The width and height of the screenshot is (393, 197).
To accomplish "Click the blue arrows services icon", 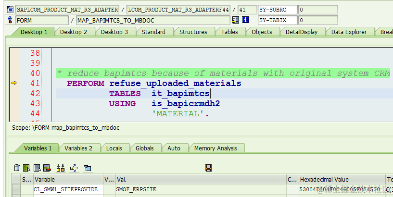I will [74, 168].
